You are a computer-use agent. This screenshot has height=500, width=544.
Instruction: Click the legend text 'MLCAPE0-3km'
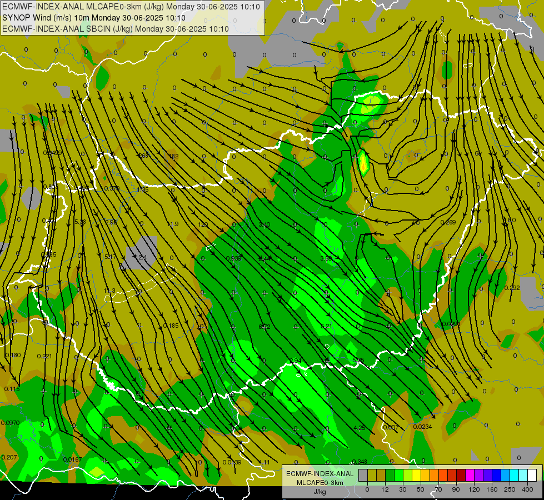point(320,483)
